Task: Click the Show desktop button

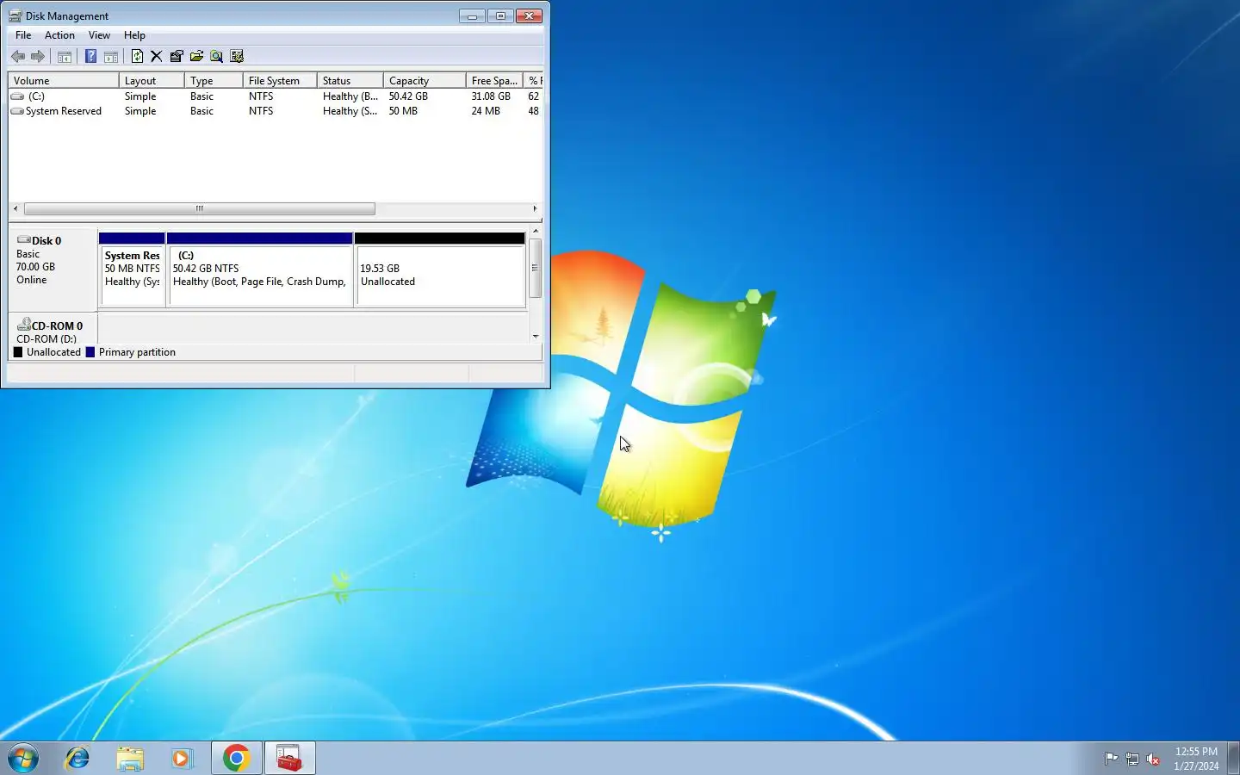Action: (x=1233, y=758)
